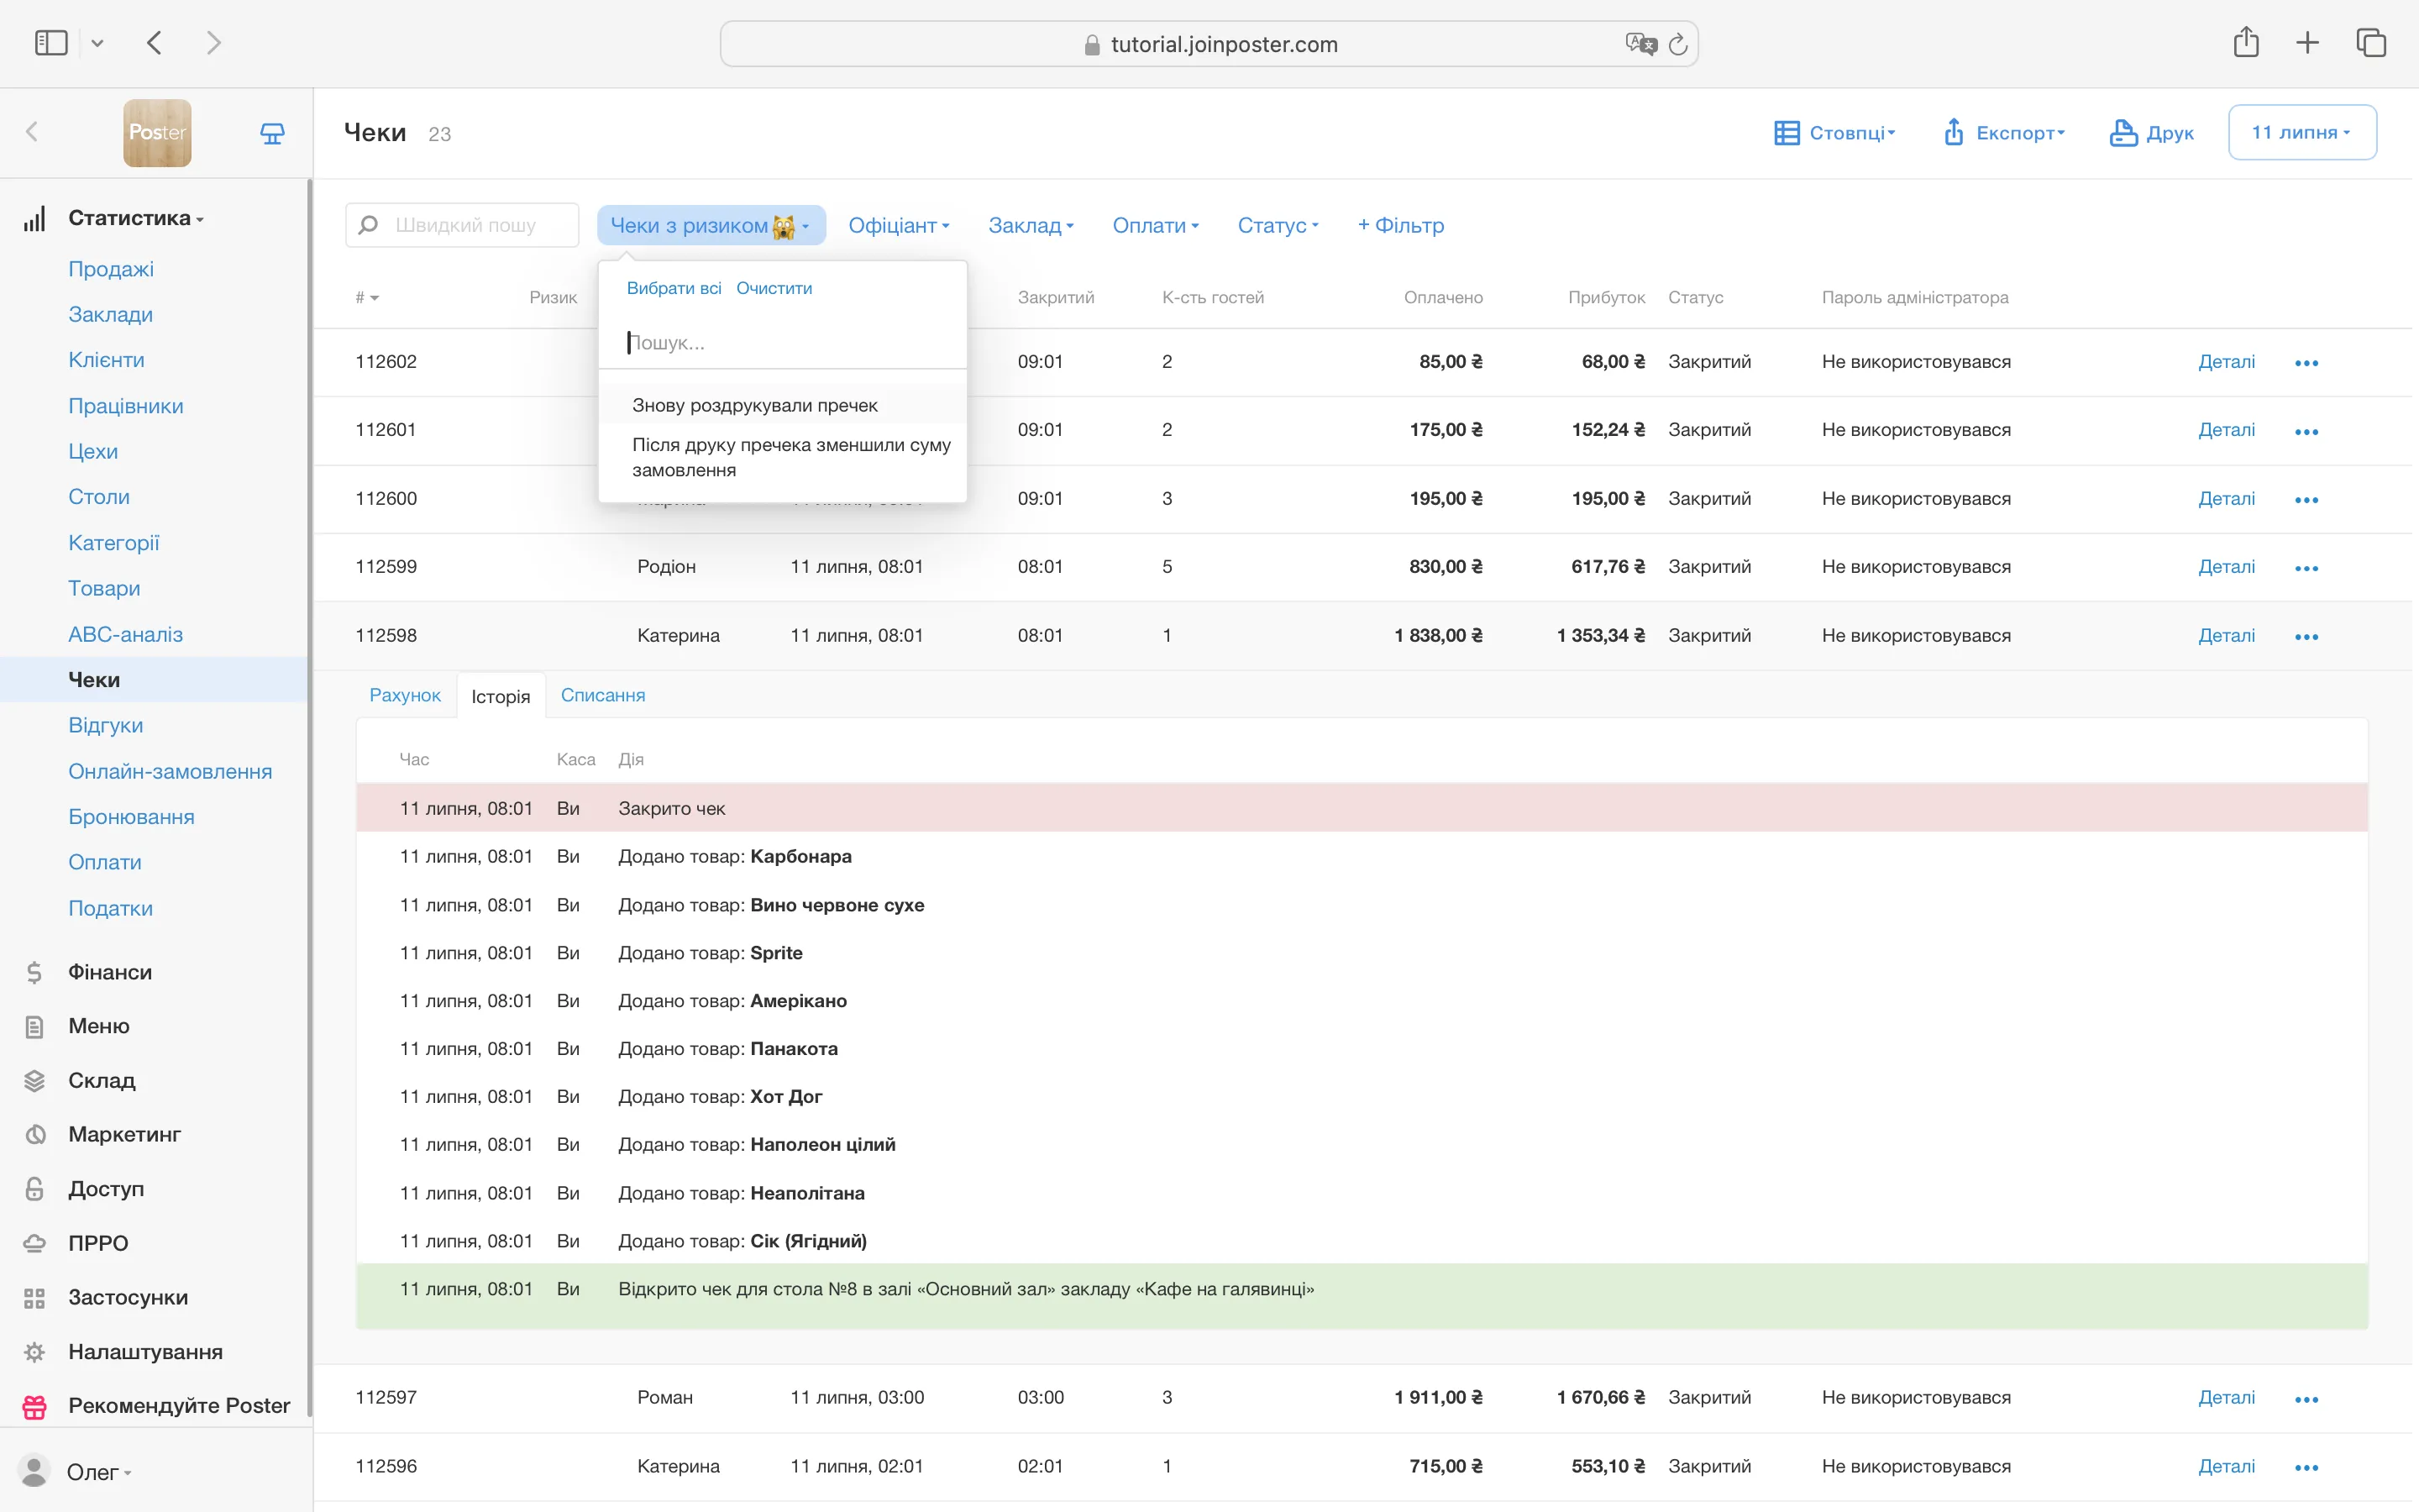The width and height of the screenshot is (2419, 1512).
Task: Open the Склад layers icon section
Action: click(x=34, y=1080)
